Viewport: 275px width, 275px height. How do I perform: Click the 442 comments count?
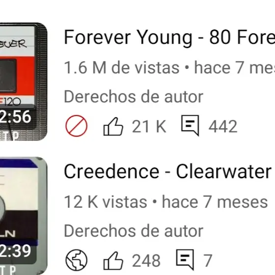point(223,126)
